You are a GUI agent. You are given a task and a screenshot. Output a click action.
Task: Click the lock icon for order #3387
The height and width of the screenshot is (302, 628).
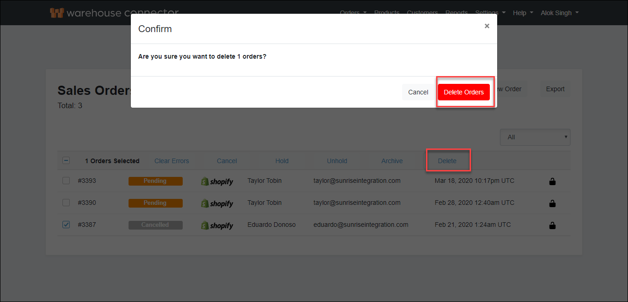(552, 225)
